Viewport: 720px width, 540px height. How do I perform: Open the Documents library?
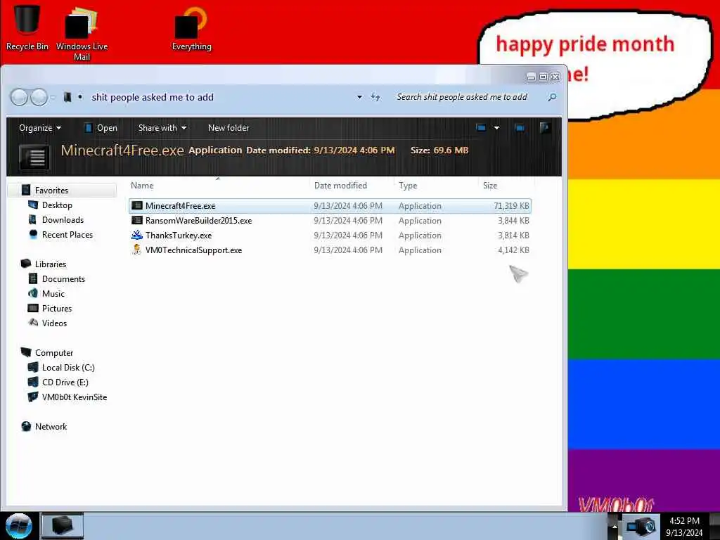[63, 278]
